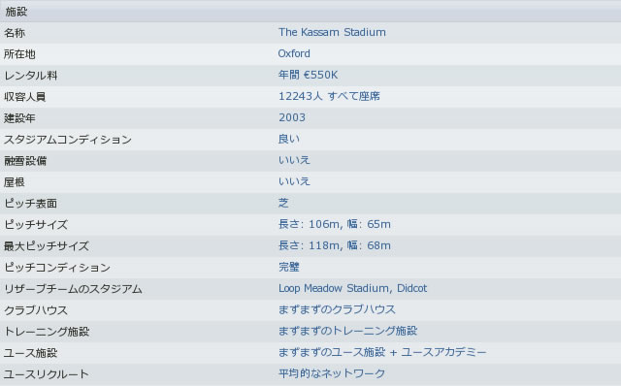Select the 年間 €550K rental value
The width and height of the screenshot is (621, 386).
(308, 75)
